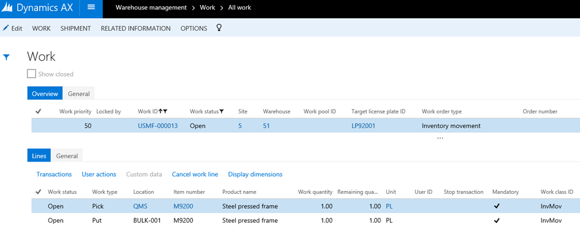Open the filter pane funnel icon
The height and width of the screenshot is (229, 580).
click(x=7, y=57)
